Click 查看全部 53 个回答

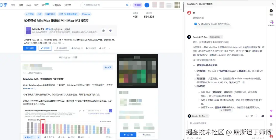tap(68, 57)
